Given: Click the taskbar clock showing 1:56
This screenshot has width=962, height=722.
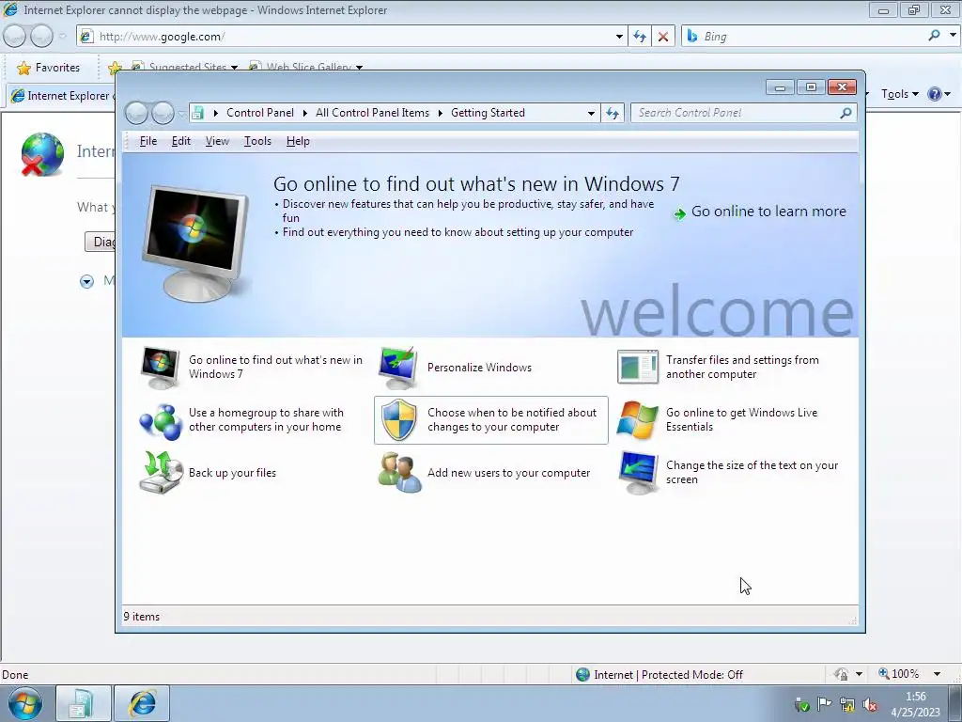Looking at the screenshot, I should coord(915,697).
